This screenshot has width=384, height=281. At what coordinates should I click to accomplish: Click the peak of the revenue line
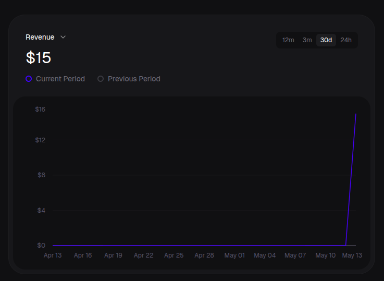[355, 114]
